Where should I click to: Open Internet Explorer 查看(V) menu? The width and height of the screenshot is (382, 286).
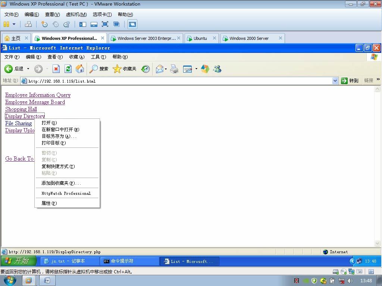(55, 57)
